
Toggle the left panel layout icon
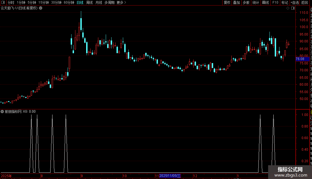(x=3, y=2)
